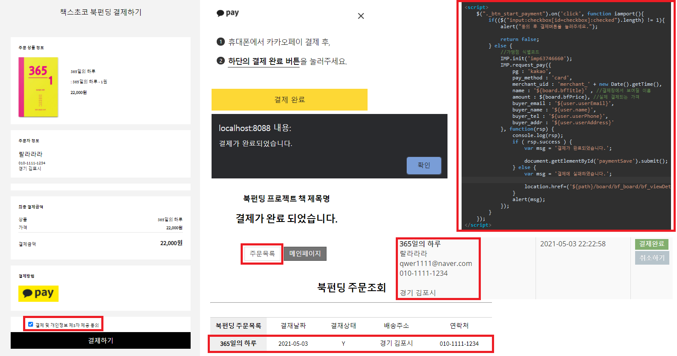Select the 연락처 column header
Screen dimensions: 677x356
[x=459, y=326]
